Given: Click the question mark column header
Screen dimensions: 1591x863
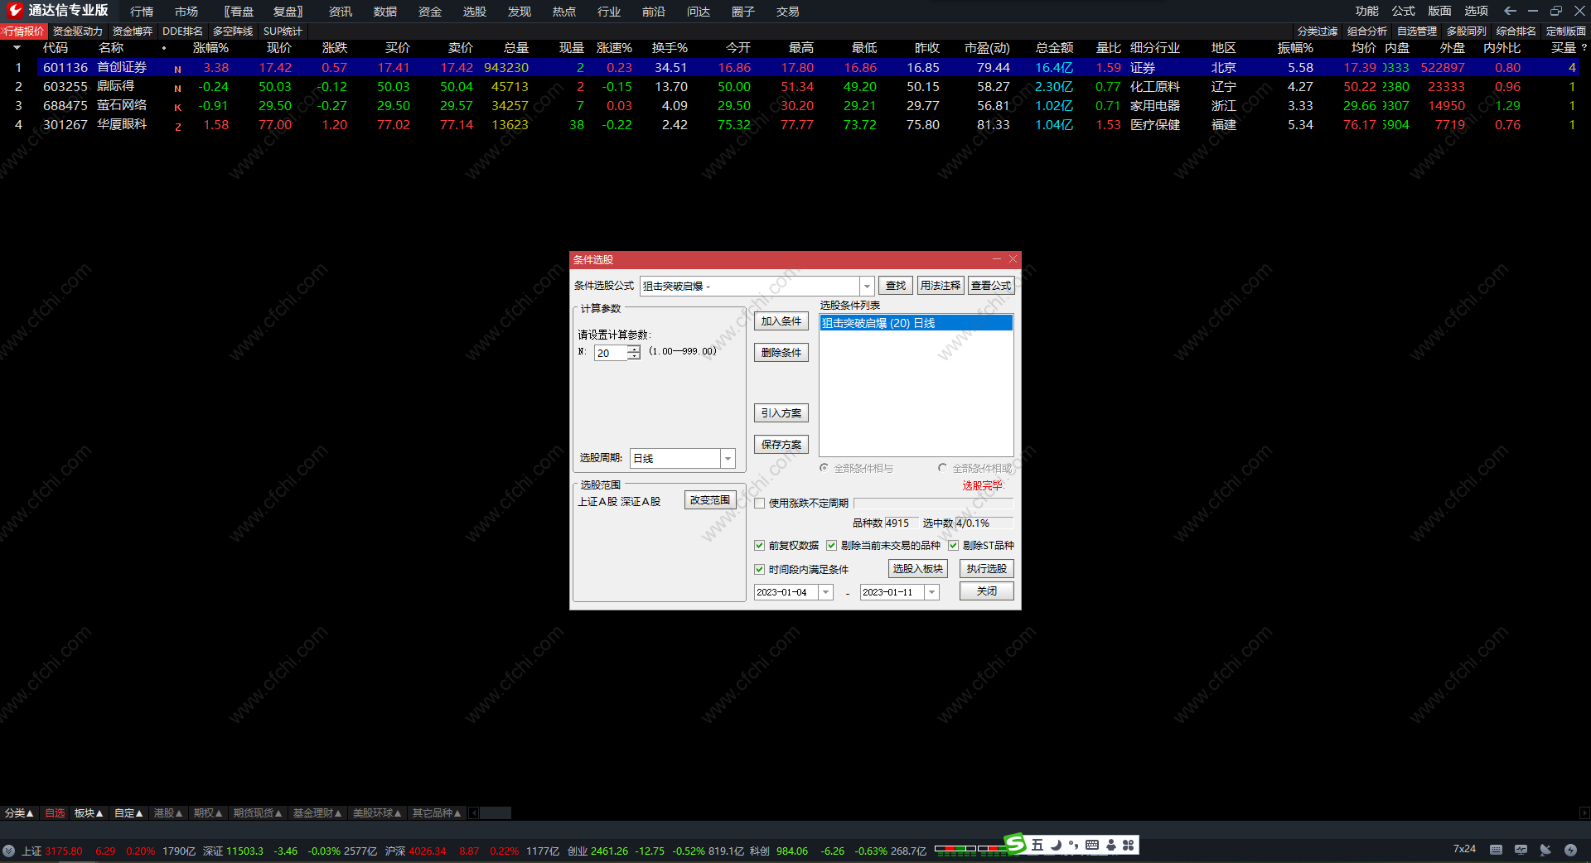Looking at the screenshot, I should pyautogui.click(x=1584, y=48).
